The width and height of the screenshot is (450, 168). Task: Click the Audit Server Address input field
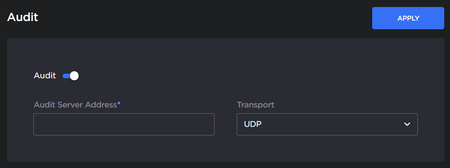(x=124, y=124)
